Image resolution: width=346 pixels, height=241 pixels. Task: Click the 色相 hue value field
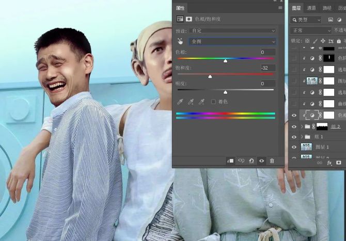268,52
